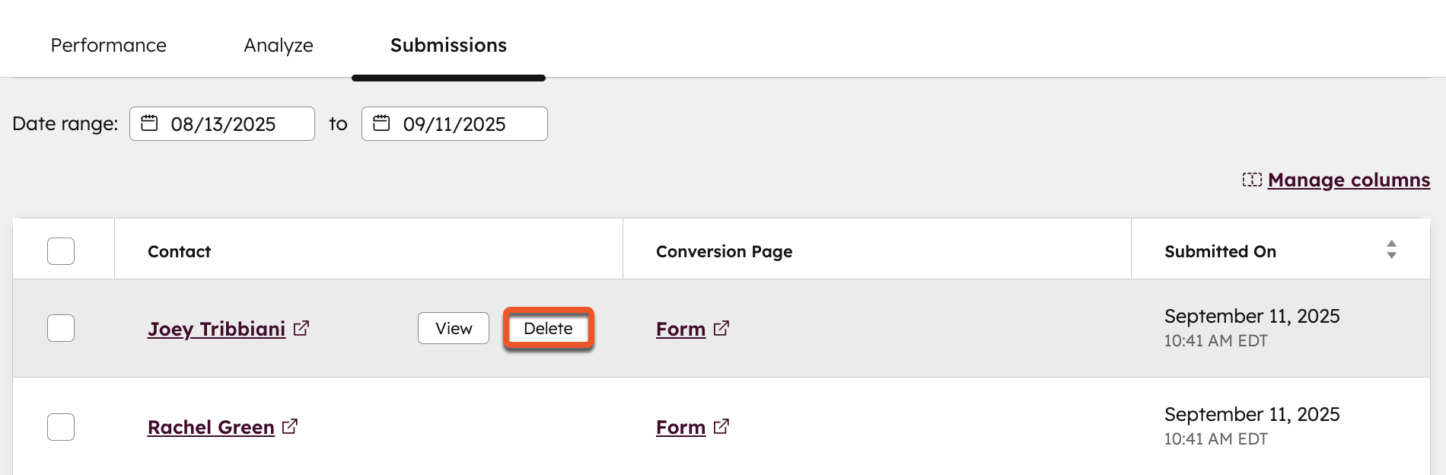Open Rachel's Form in new tab via external icon
The image size is (1446, 475).
point(721,426)
